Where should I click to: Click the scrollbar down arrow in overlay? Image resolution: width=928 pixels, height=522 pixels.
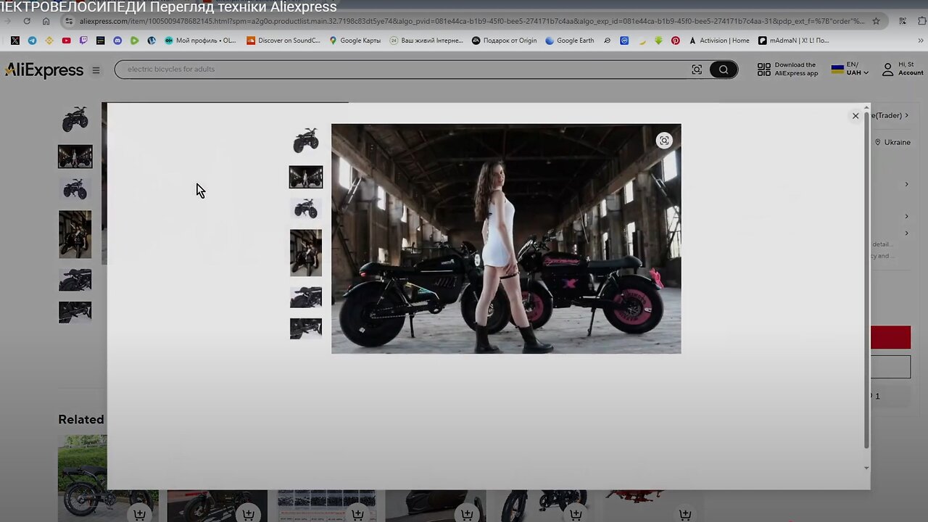[x=866, y=468]
